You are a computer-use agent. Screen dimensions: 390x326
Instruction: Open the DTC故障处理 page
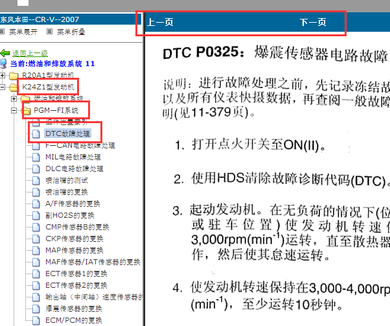67,134
